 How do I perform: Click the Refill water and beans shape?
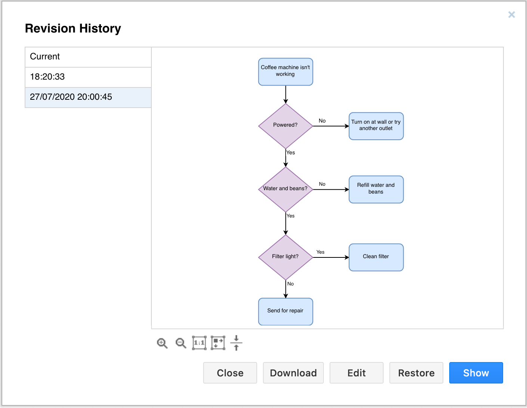click(x=376, y=189)
